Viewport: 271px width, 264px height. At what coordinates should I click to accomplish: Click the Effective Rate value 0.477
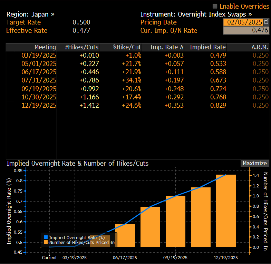[81, 31]
